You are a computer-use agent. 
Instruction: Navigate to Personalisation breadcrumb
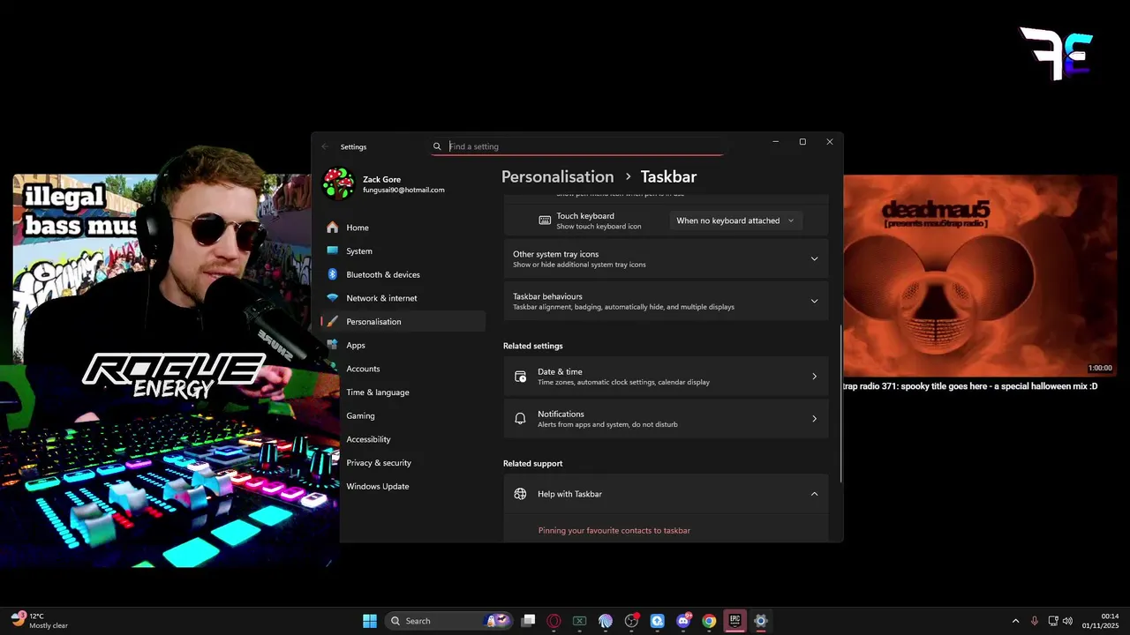557,176
